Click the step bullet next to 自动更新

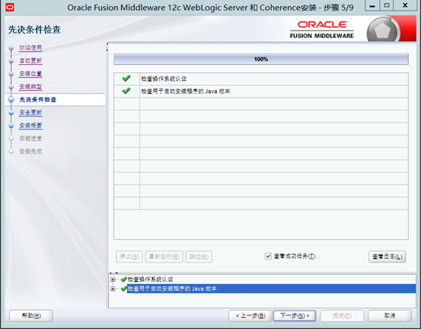pyautogui.click(x=11, y=61)
